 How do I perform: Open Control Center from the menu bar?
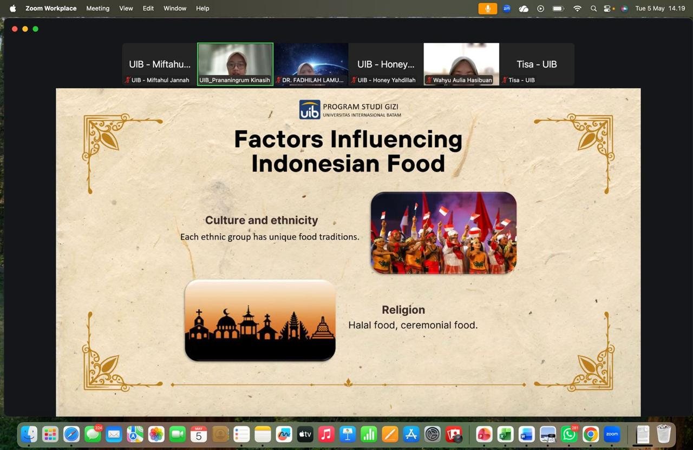click(609, 9)
